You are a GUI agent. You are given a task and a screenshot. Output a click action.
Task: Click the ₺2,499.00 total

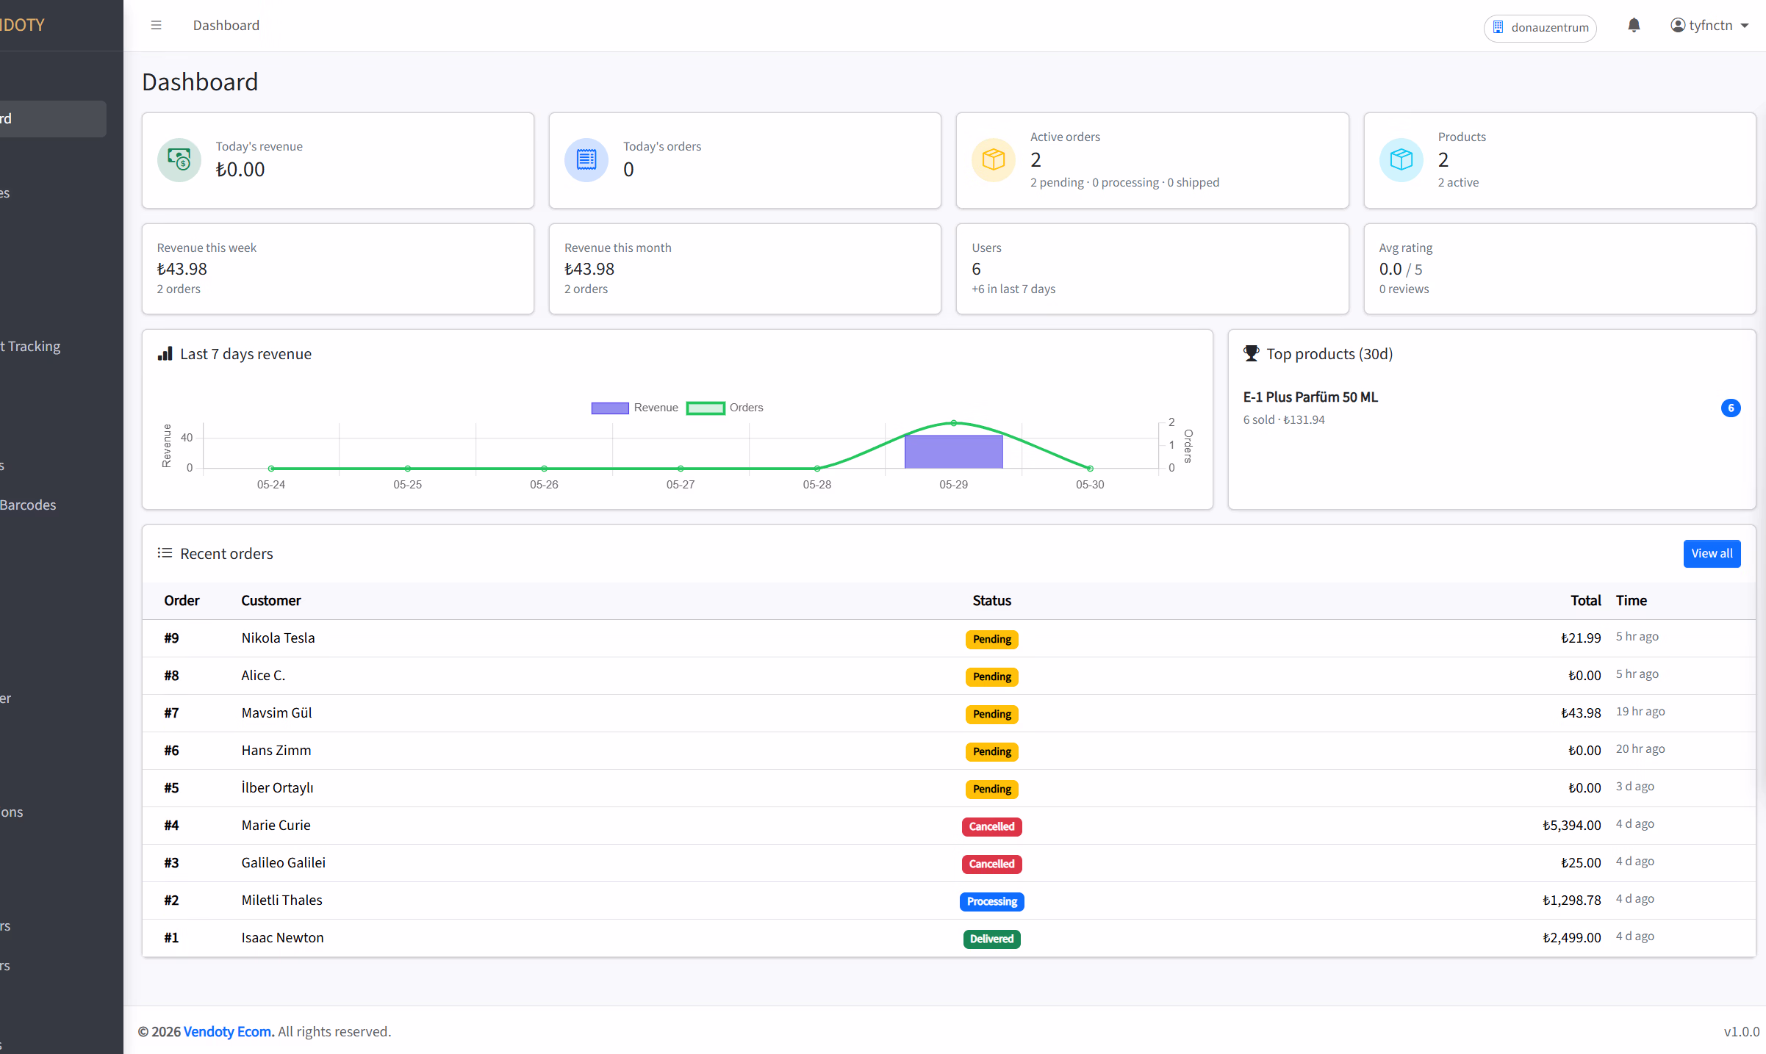(1571, 937)
